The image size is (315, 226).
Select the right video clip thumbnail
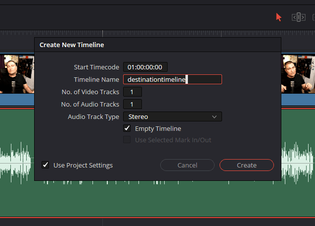[x=298, y=74]
